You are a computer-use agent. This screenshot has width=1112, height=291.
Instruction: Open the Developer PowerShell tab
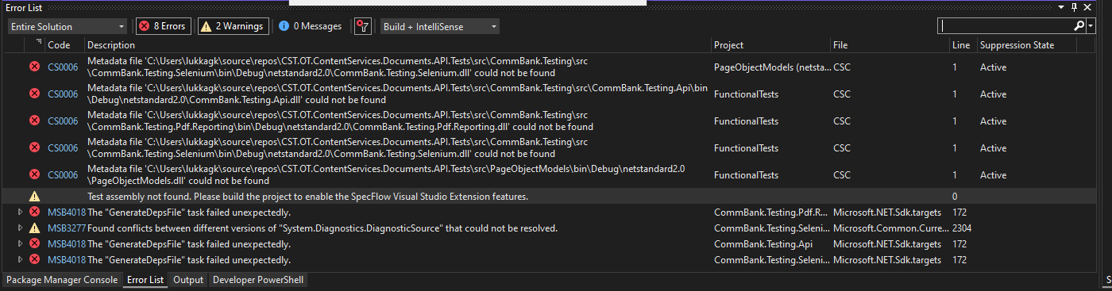coord(257,280)
